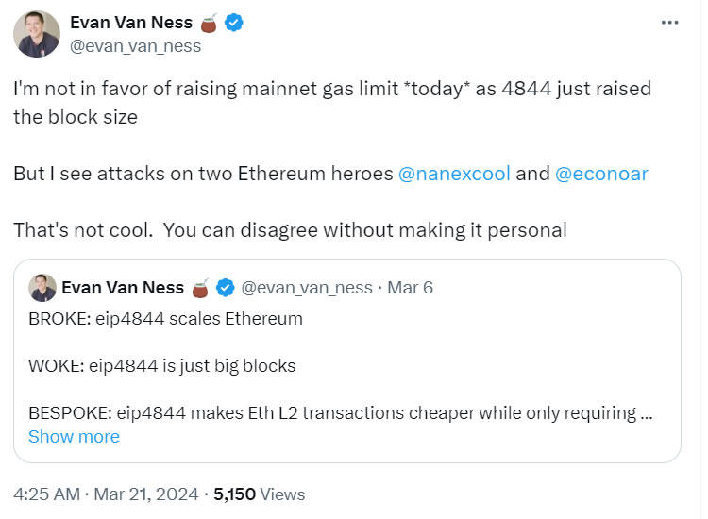Click the @evan_van_ness handle in the quoted tweet
This screenshot has width=708, height=519.
click(307, 287)
